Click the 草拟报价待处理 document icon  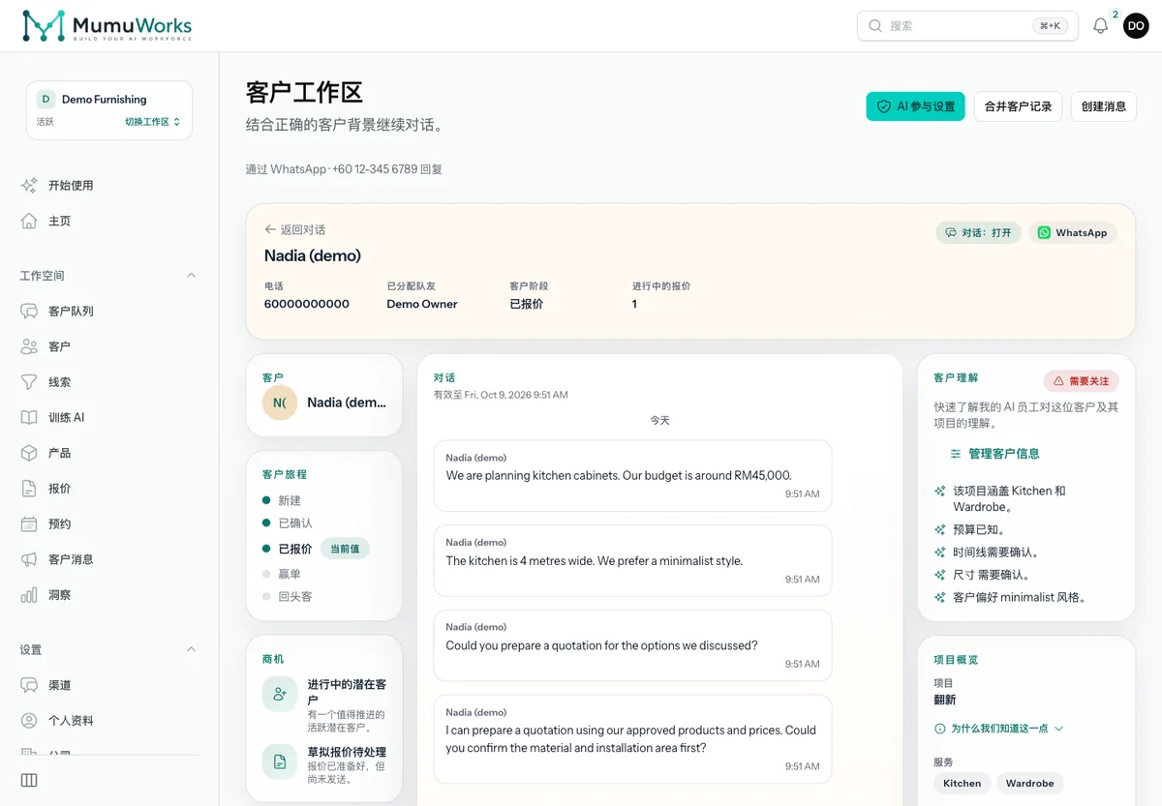[x=280, y=761]
